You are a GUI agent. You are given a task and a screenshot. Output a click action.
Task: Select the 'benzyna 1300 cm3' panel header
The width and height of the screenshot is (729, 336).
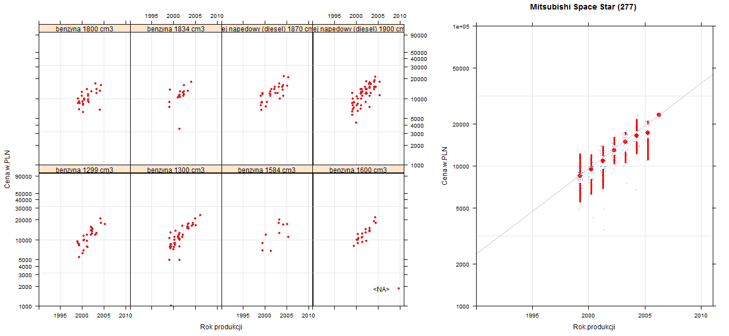coord(176,170)
